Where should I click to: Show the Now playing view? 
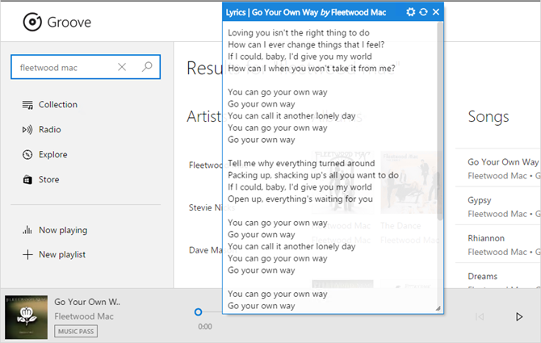(61, 230)
